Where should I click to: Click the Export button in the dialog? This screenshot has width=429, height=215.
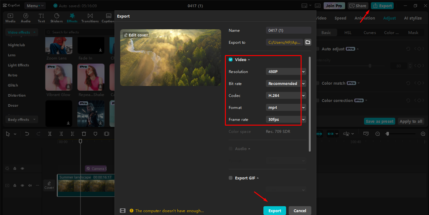coord(274,210)
